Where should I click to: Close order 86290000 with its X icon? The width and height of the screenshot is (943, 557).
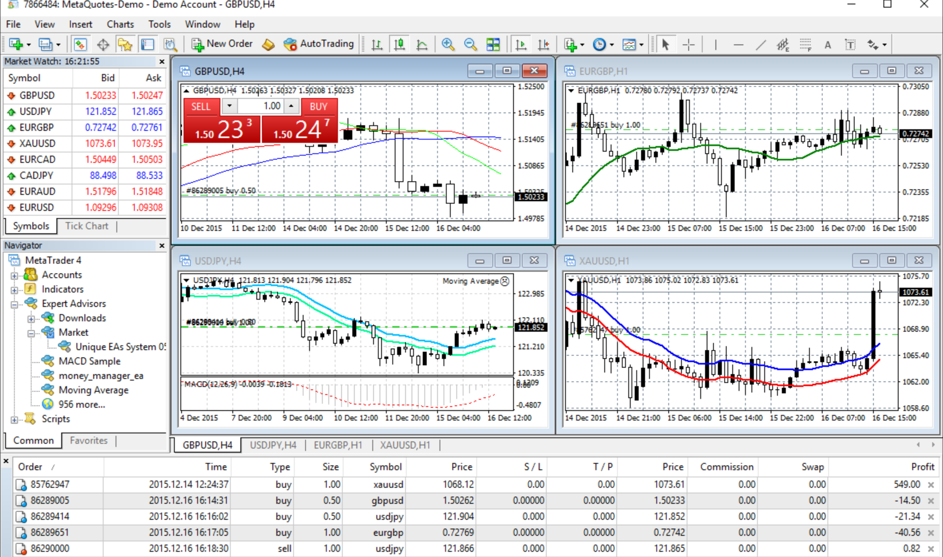[931, 549]
